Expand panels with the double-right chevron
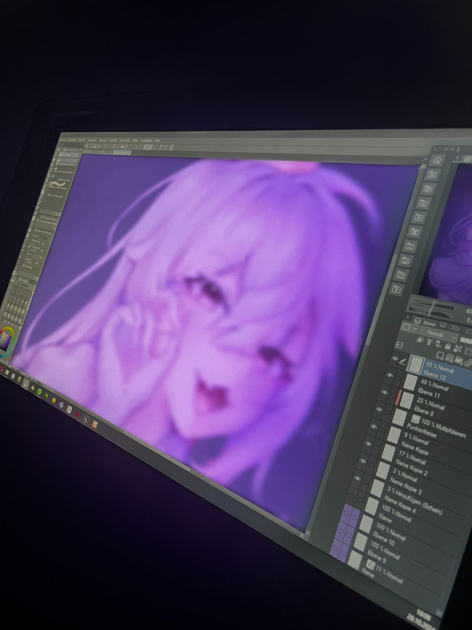Screen dimensions: 472x630 click(446, 149)
